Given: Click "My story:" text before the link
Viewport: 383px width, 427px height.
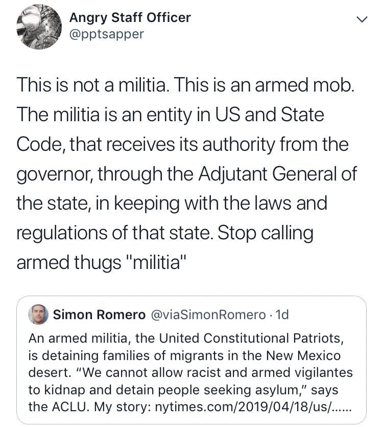Looking at the screenshot, I should pyautogui.click(x=123, y=408).
